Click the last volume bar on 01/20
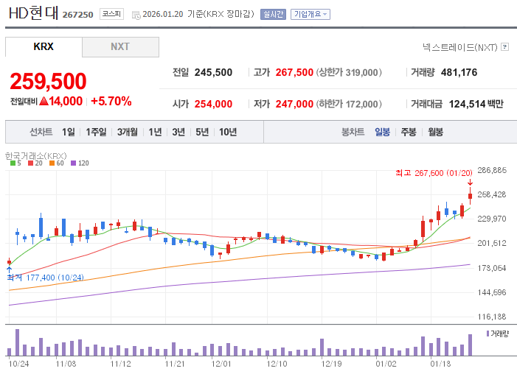The image size is (517, 374). (471, 345)
